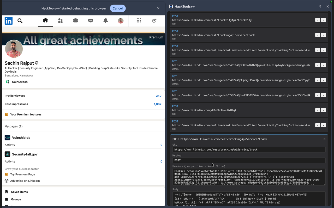Open Your Premium features link

(26, 114)
